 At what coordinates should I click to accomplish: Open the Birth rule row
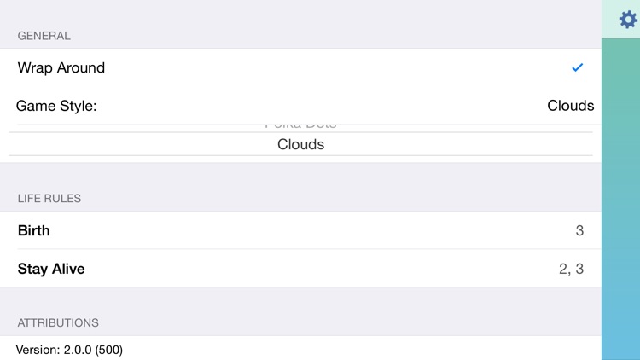[x=300, y=230]
